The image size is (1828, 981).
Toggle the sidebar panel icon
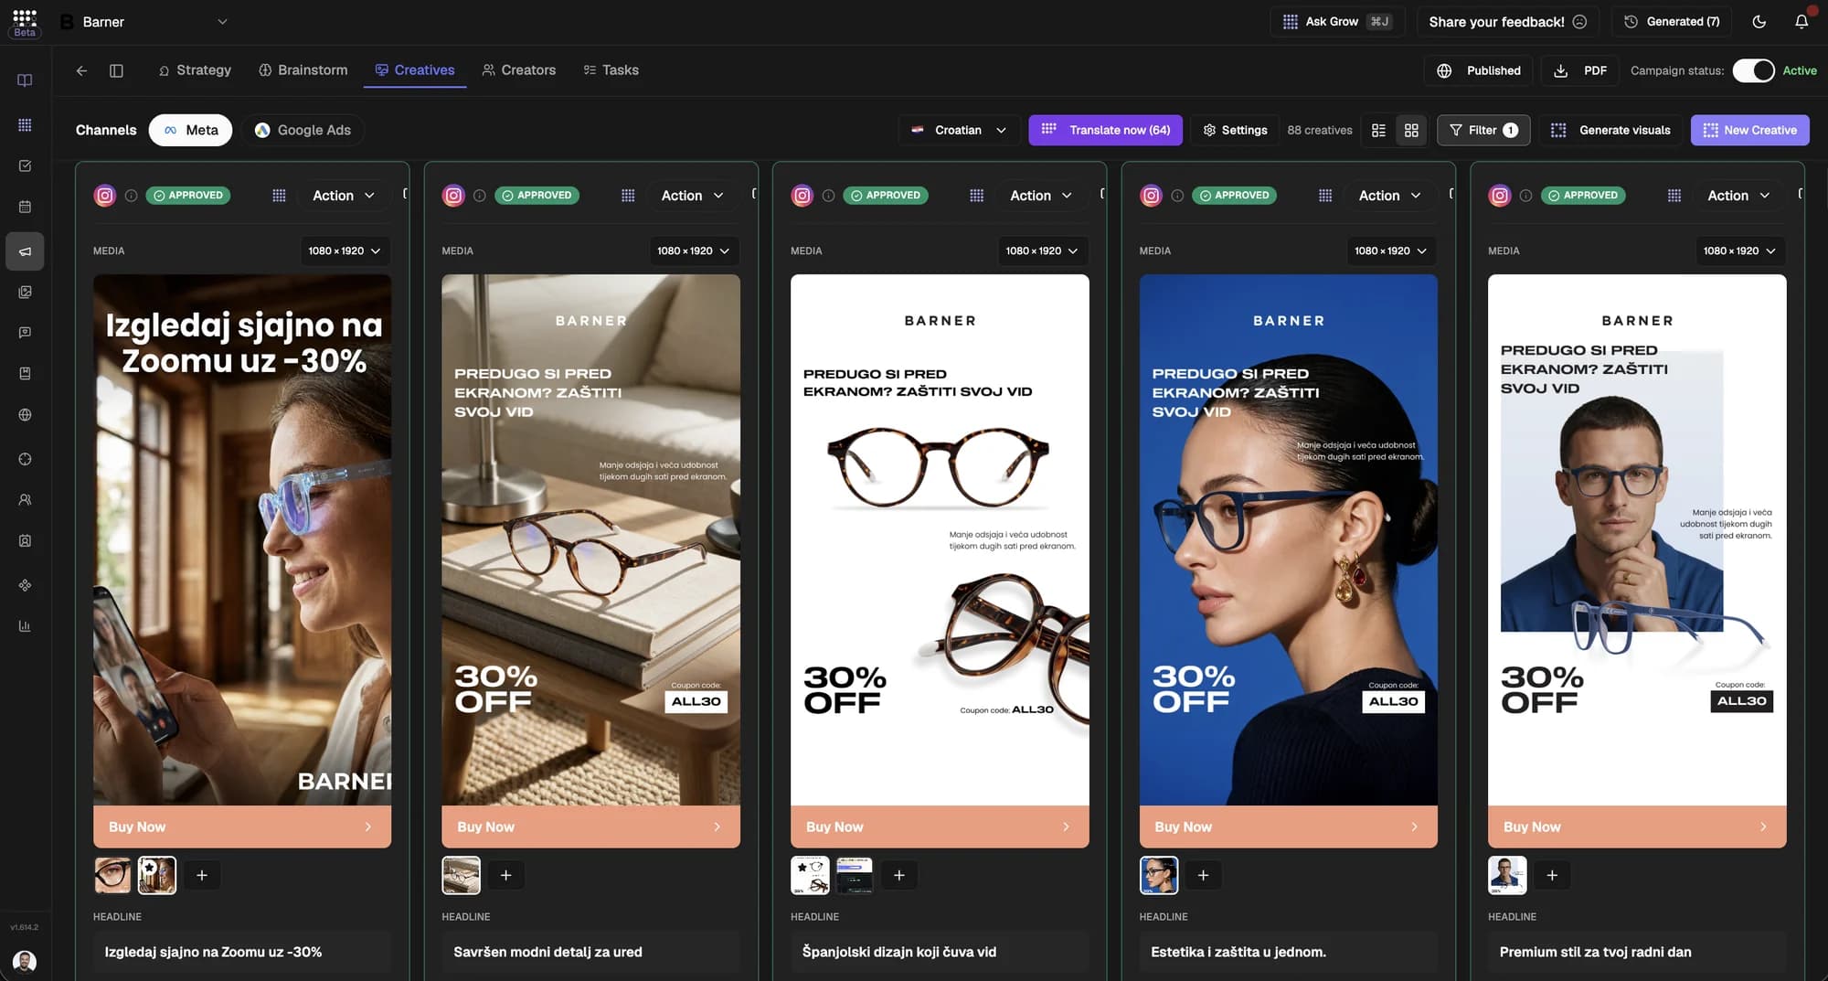(116, 70)
